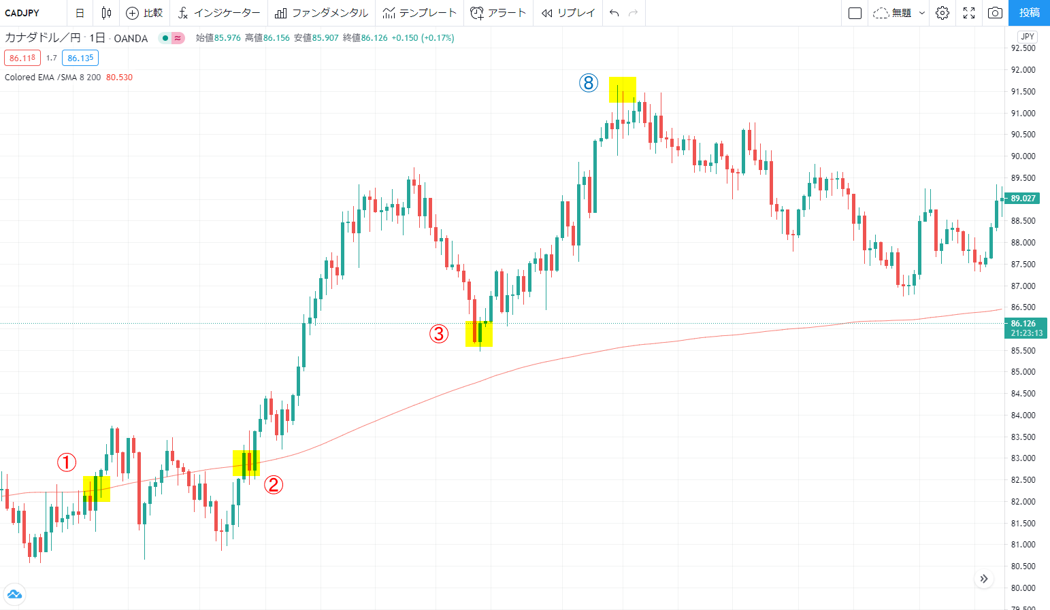Enter fullscreen mode

(x=969, y=13)
